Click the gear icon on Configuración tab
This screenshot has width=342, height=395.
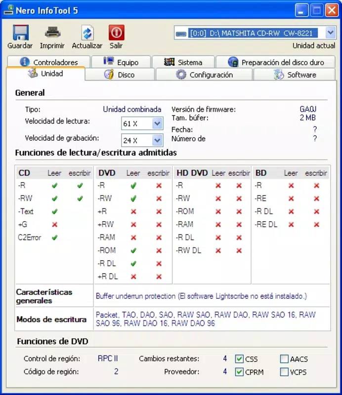(x=181, y=75)
